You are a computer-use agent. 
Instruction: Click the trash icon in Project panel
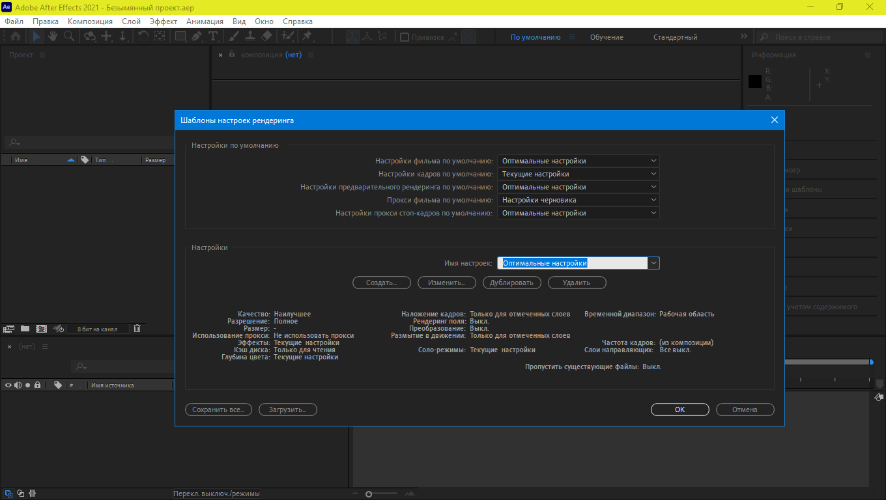pyautogui.click(x=137, y=329)
